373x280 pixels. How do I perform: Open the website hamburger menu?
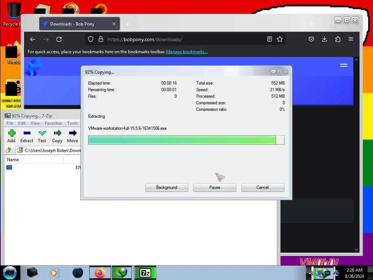(344, 65)
